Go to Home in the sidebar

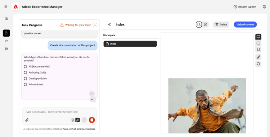(6, 18)
